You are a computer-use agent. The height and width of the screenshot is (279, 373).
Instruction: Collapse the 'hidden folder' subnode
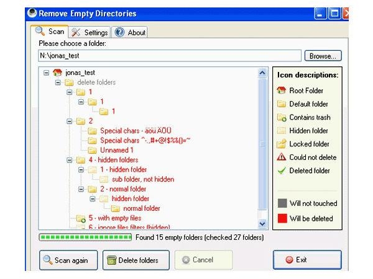(93, 199)
